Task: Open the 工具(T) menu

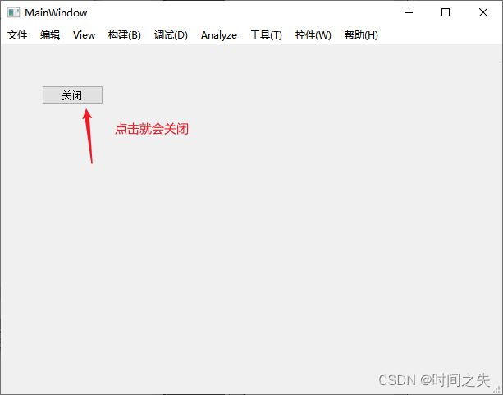Action: click(266, 35)
